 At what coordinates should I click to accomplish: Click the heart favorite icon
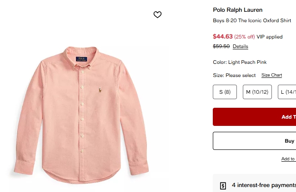(157, 15)
